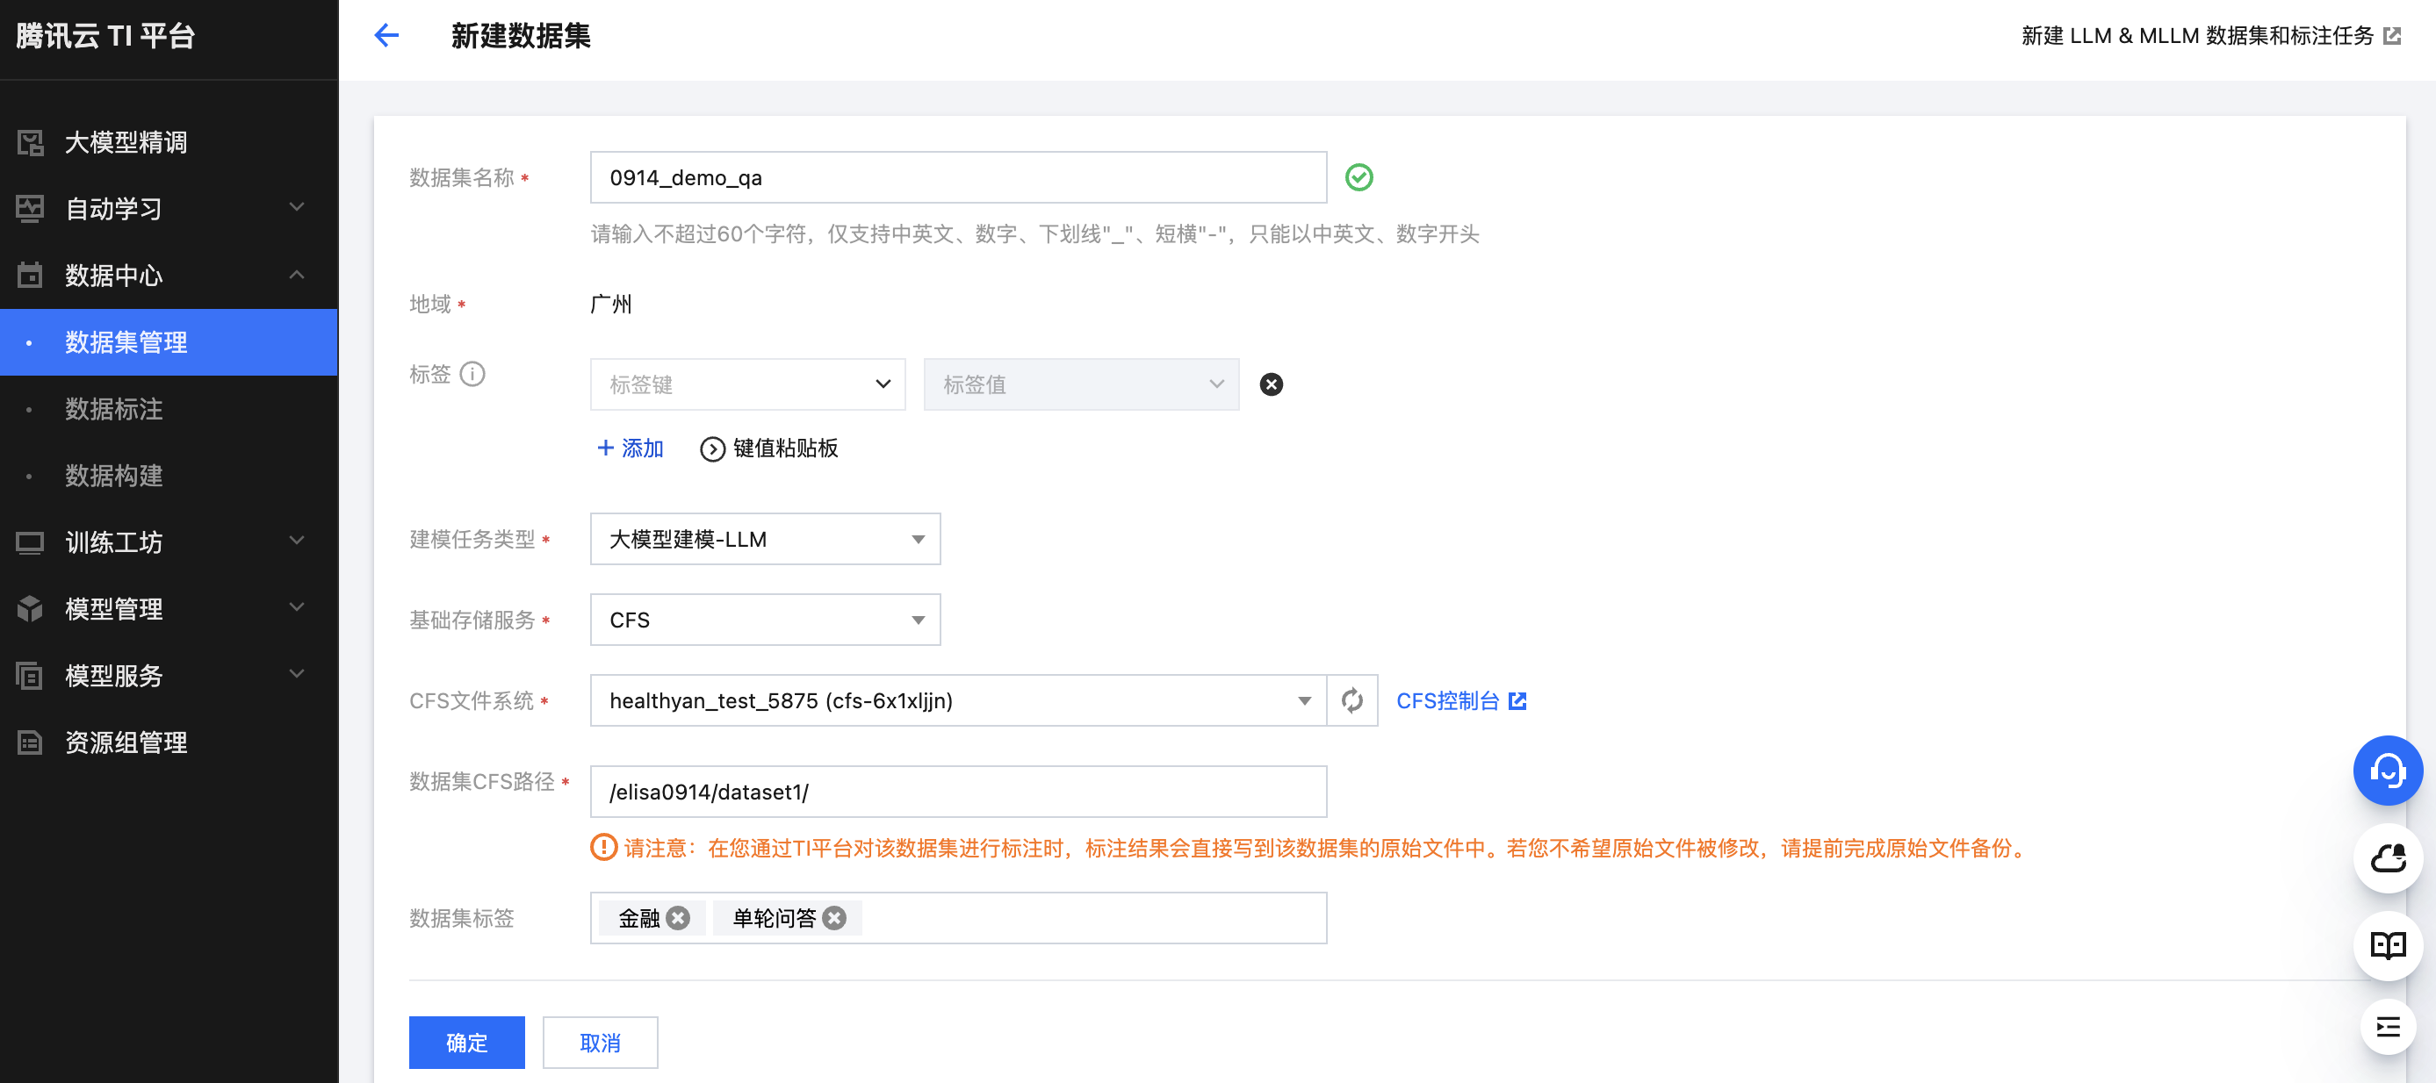Collapse the 数据中心 menu chevron
This screenshot has width=2436, height=1083.
(x=297, y=275)
